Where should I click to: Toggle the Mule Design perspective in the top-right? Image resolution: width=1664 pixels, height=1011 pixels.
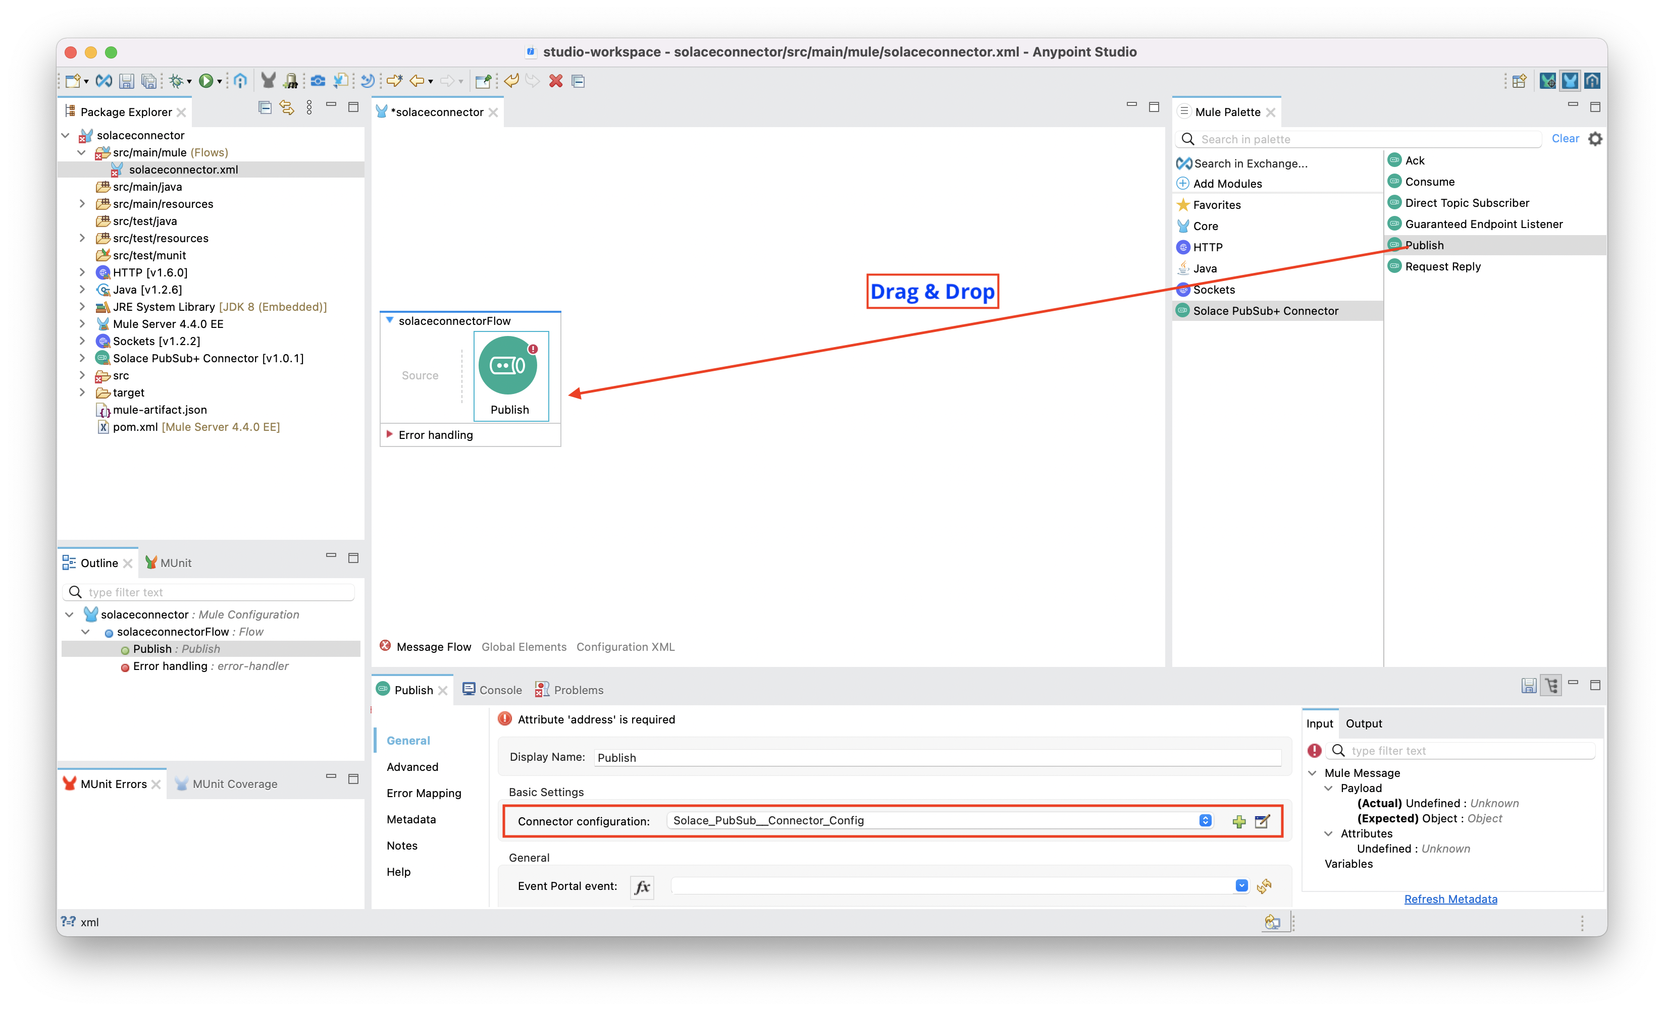pos(1570,80)
